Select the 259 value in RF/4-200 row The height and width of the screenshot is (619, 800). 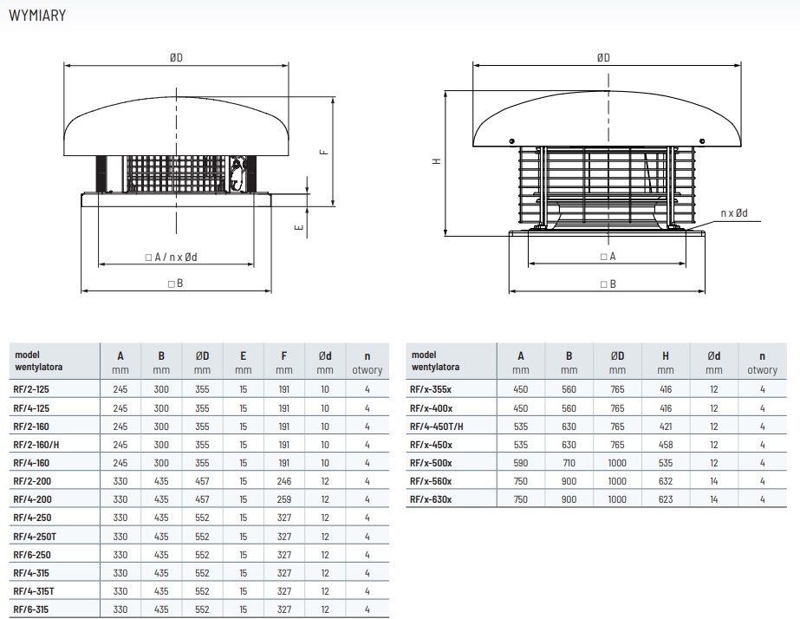[x=284, y=499]
